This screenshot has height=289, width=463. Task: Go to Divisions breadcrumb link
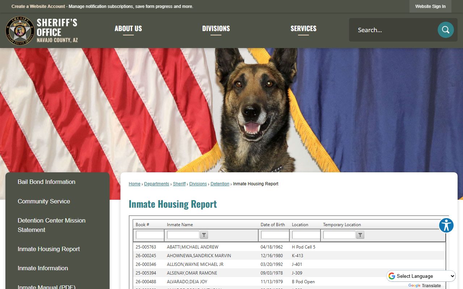198,184
